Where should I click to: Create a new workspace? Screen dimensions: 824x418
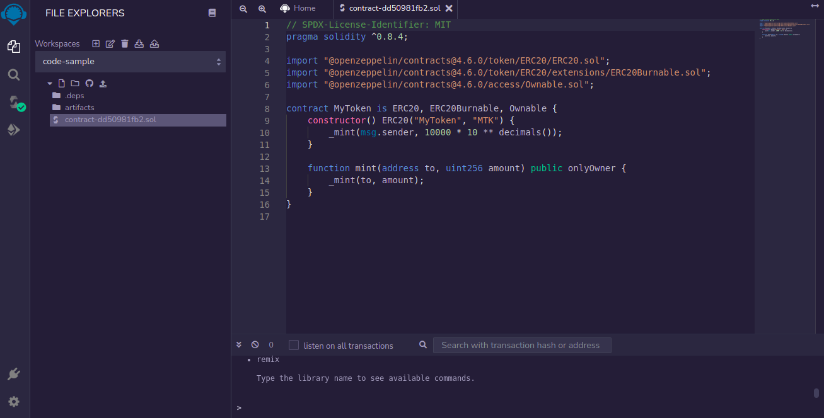click(x=96, y=43)
